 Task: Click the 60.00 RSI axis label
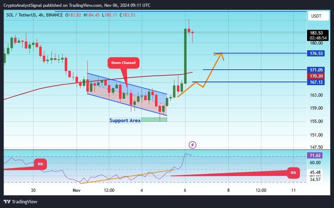point(315,163)
